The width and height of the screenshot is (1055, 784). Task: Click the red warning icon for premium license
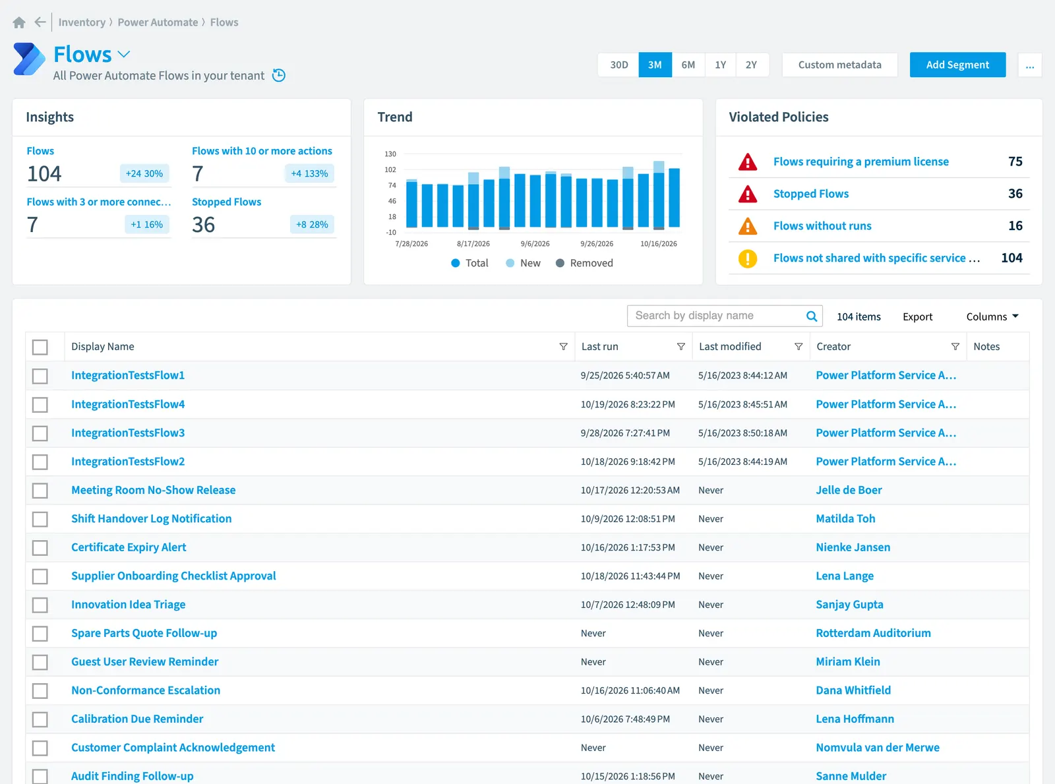point(748,162)
